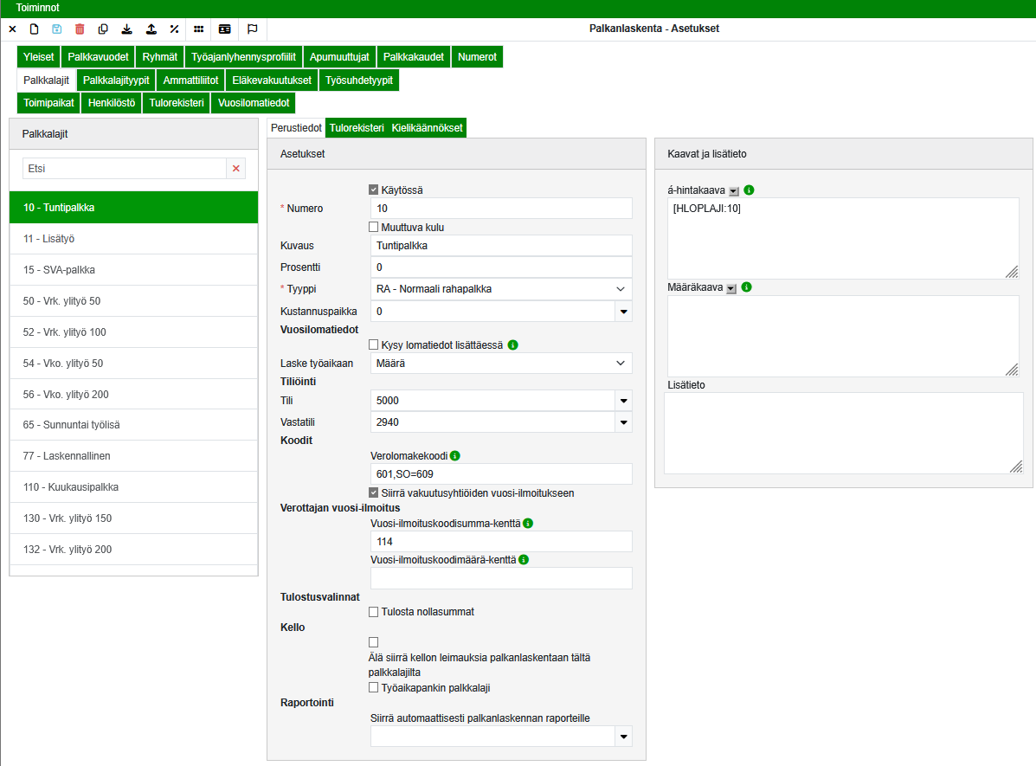The height and width of the screenshot is (766, 1036).
Task: Click the copy duplicate icon in toolbar
Action: (x=103, y=29)
